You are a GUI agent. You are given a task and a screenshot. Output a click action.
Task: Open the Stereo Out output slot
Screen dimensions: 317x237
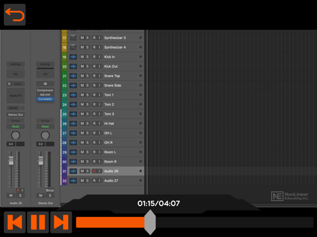click(x=16, y=114)
